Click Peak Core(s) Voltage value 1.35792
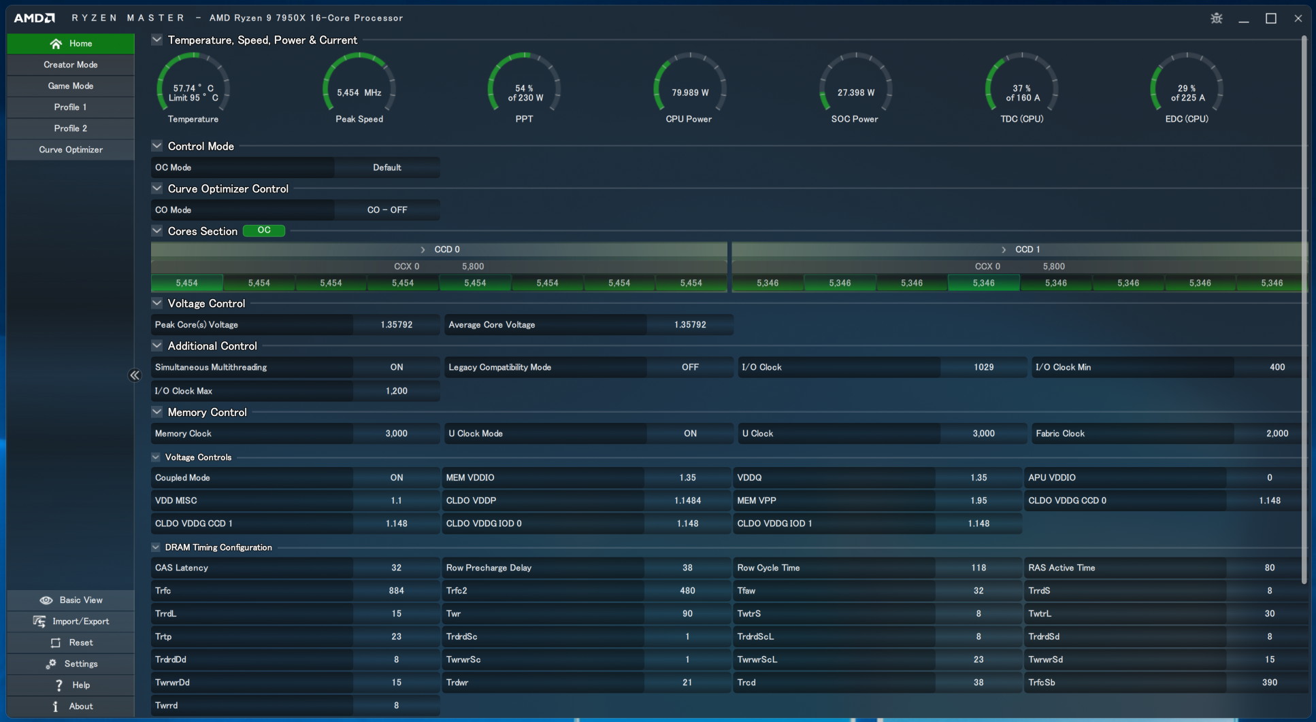 pyautogui.click(x=397, y=325)
